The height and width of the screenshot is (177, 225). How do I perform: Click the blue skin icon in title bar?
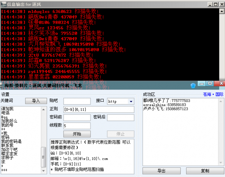point(193,85)
